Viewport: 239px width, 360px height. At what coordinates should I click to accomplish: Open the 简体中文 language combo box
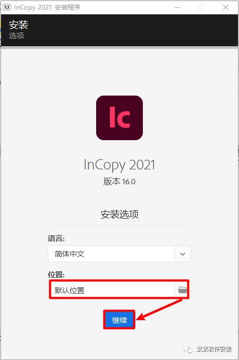click(x=119, y=254)
